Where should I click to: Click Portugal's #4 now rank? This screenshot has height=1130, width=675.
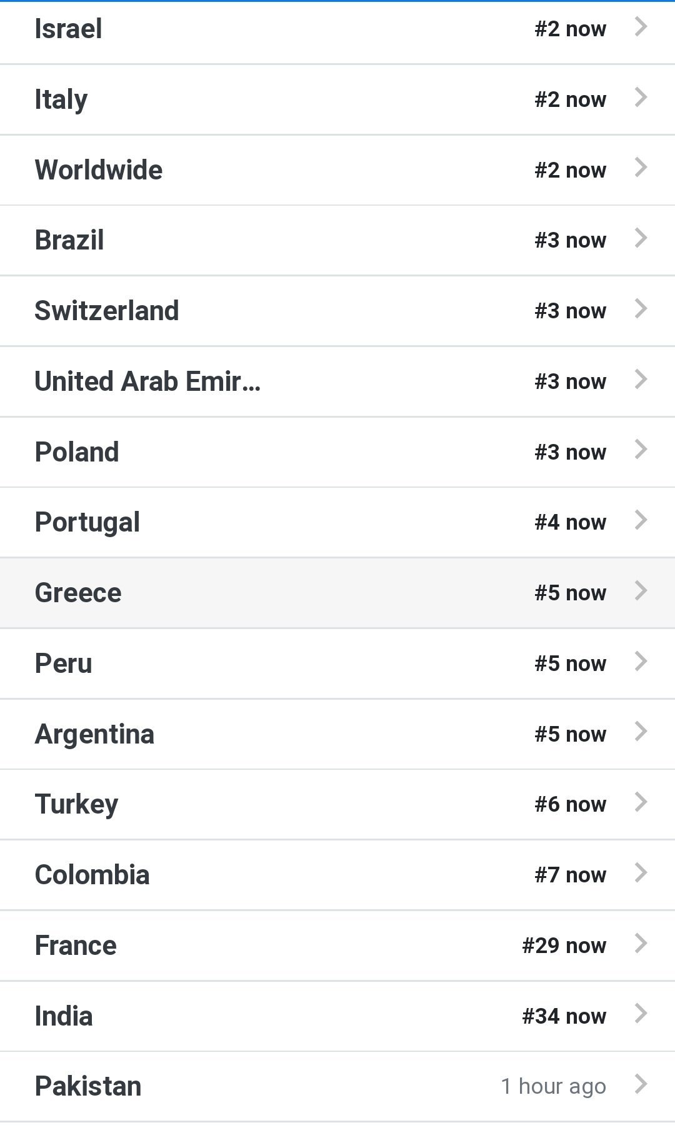pos(570,522)
